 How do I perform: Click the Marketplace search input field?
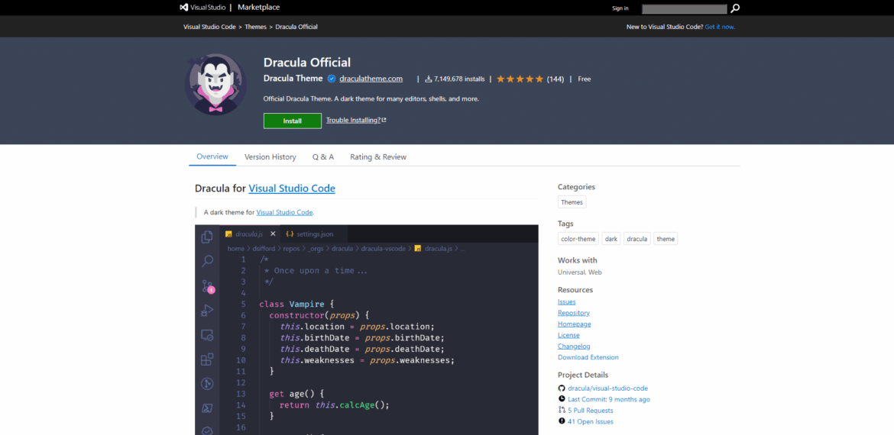[684, 8]
